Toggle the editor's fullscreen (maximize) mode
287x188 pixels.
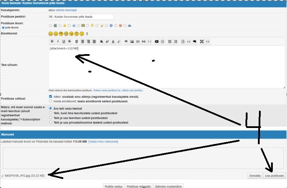click(x=201, y=41)
